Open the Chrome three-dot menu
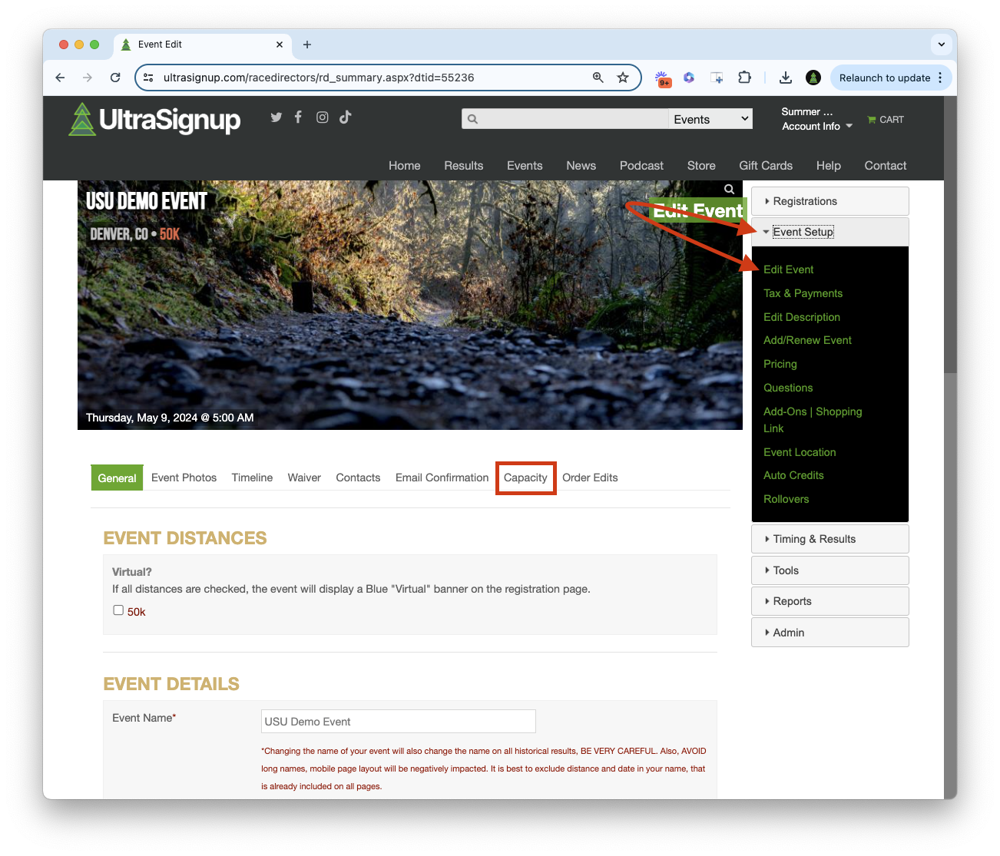Image resolution: width=1000 pixels, height=856 pixels. (940, 78)
